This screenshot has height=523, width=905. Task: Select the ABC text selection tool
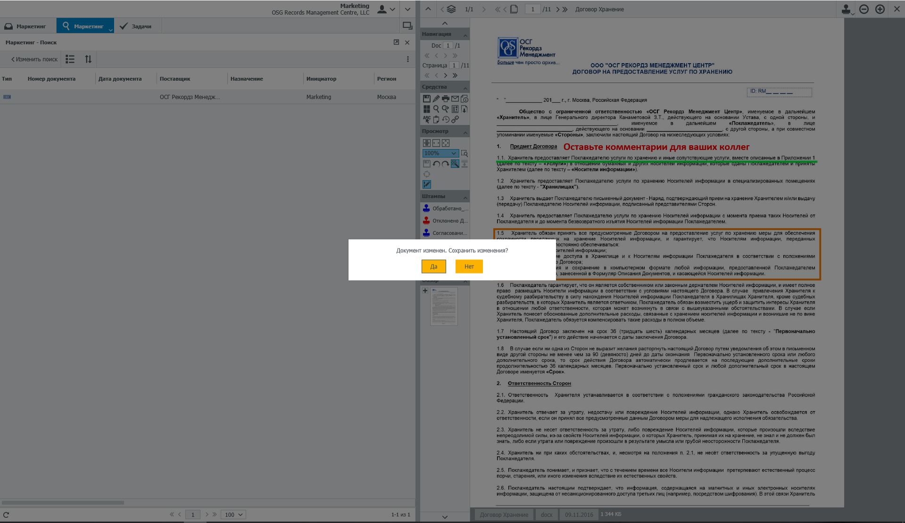[x=426, y=119]
